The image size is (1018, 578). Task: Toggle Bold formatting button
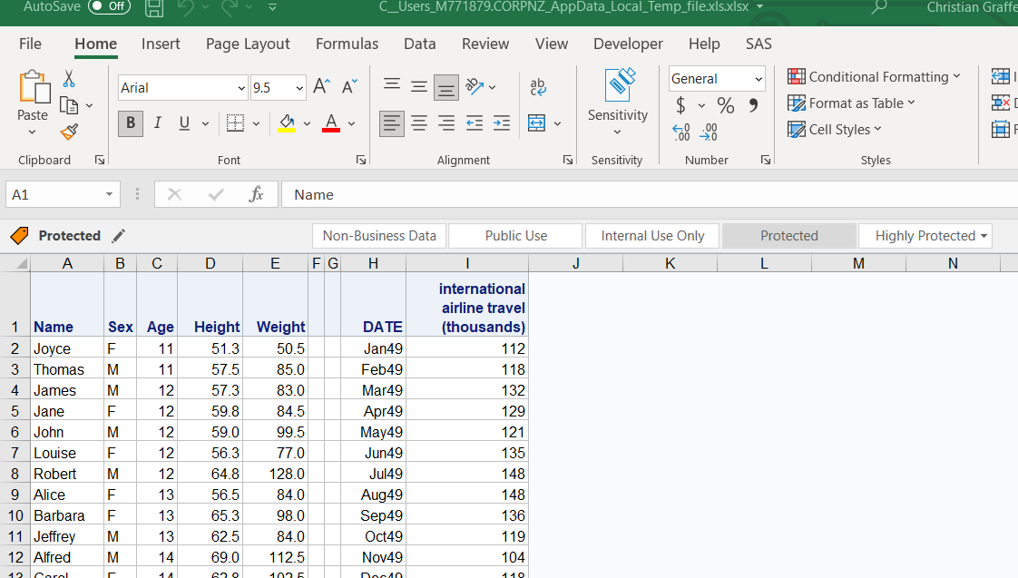tap(131, 122)
